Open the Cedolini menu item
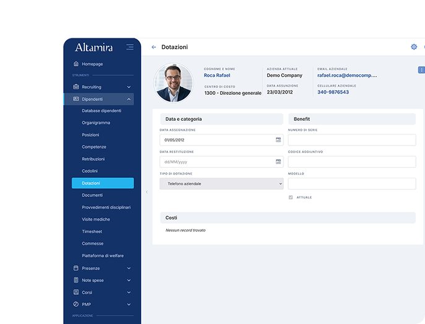 (90, 171)
